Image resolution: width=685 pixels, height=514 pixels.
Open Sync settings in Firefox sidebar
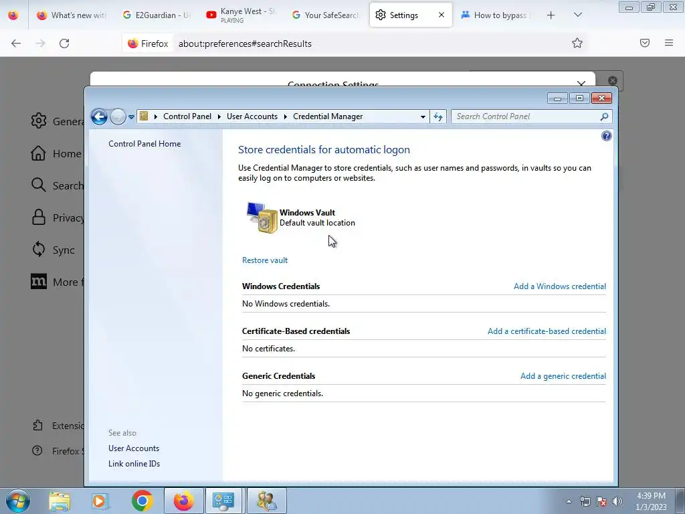[x=54, y=250]
